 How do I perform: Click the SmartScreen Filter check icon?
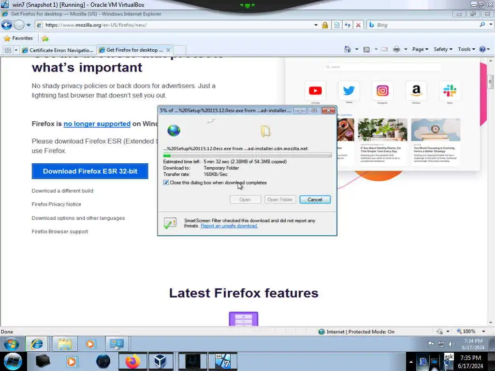click(x=170, y=223)
